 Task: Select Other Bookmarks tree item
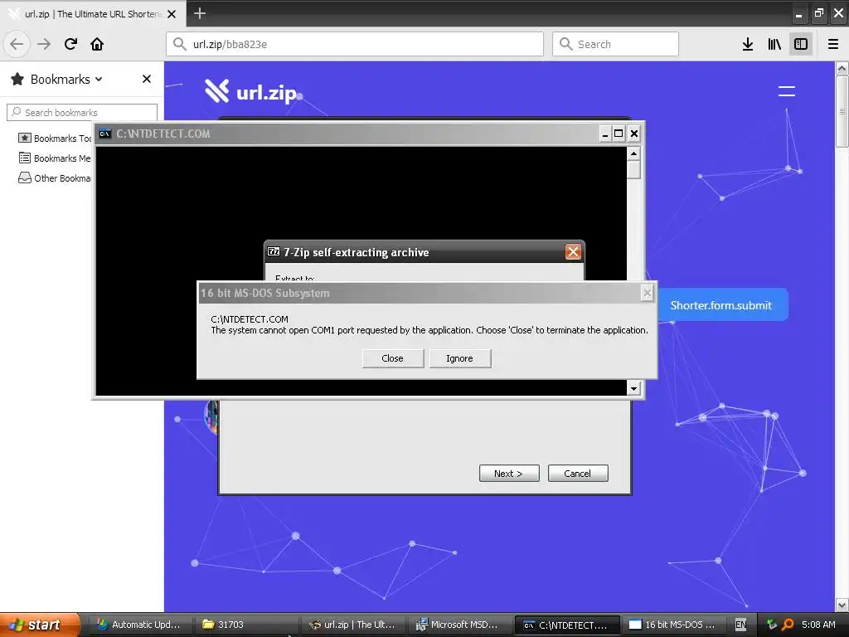point(55,178)
